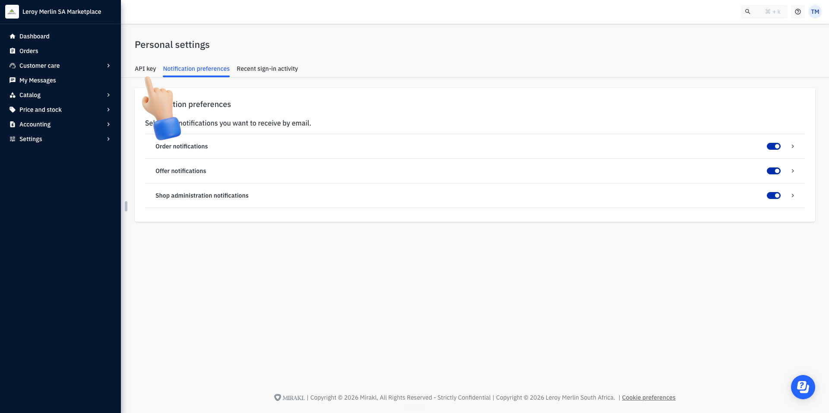Click the sidebar collapse handle

click(126, 206)
